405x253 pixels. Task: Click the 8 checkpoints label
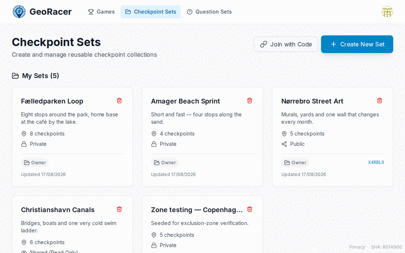47,134
